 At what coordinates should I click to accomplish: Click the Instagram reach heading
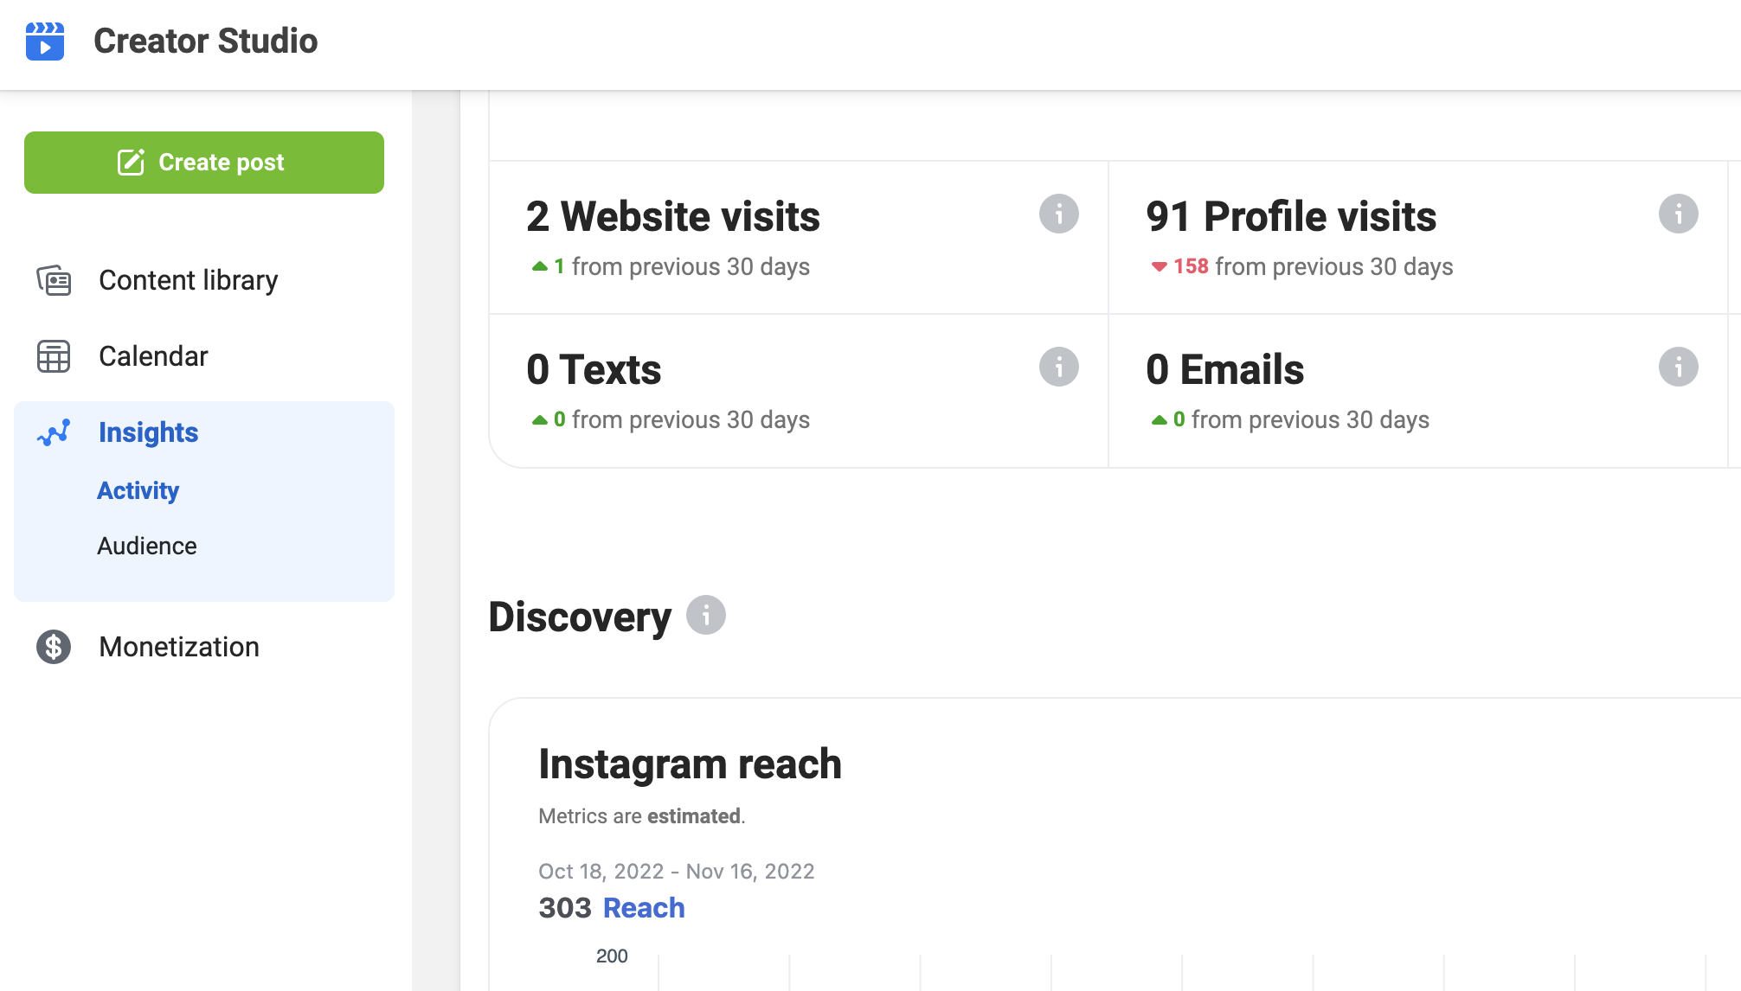click(x=690, y=764)
